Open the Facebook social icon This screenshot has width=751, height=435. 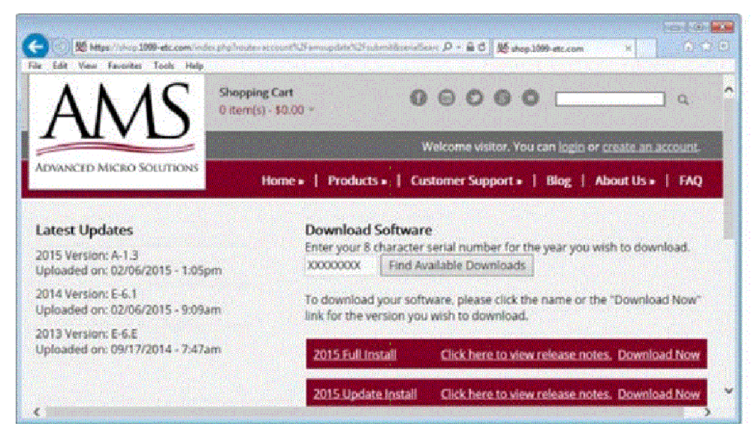tap(418, 98)
